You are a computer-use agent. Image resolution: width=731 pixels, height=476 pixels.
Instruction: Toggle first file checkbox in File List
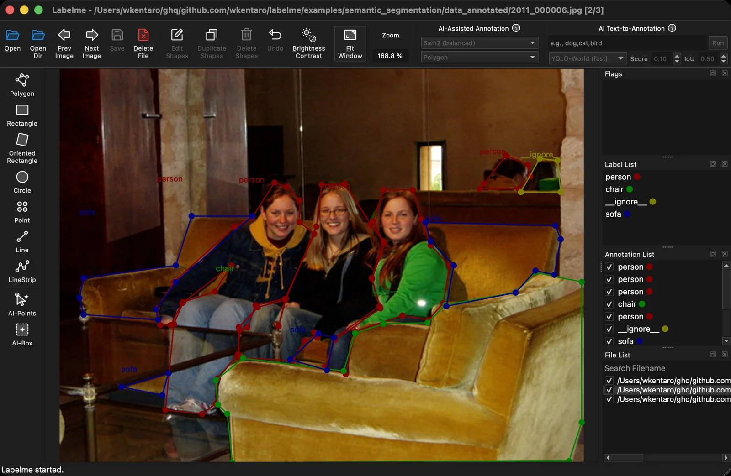click(x=609, y=381)
